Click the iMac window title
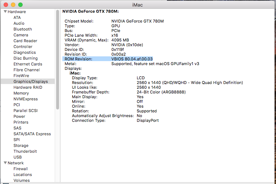 tap(137, 5)
